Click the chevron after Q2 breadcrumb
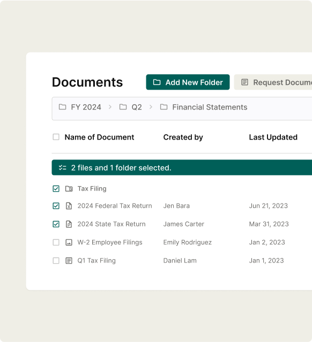Screen dimensions: 312x342 pyautogui.click(x=151, y=107)
